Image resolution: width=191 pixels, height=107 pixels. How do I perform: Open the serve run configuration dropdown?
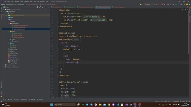(x=148, y=4)
